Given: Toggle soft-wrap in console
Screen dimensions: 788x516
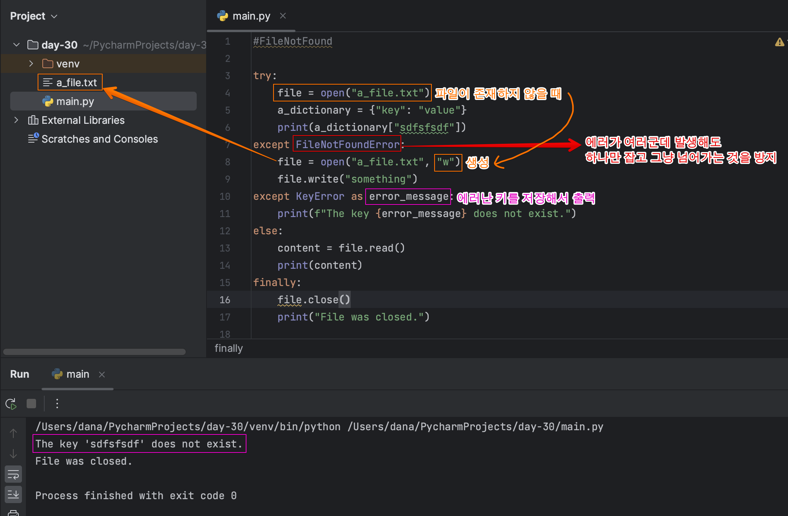Looking at the screenshot, I should pyautogui.click(x=13, y=474).
